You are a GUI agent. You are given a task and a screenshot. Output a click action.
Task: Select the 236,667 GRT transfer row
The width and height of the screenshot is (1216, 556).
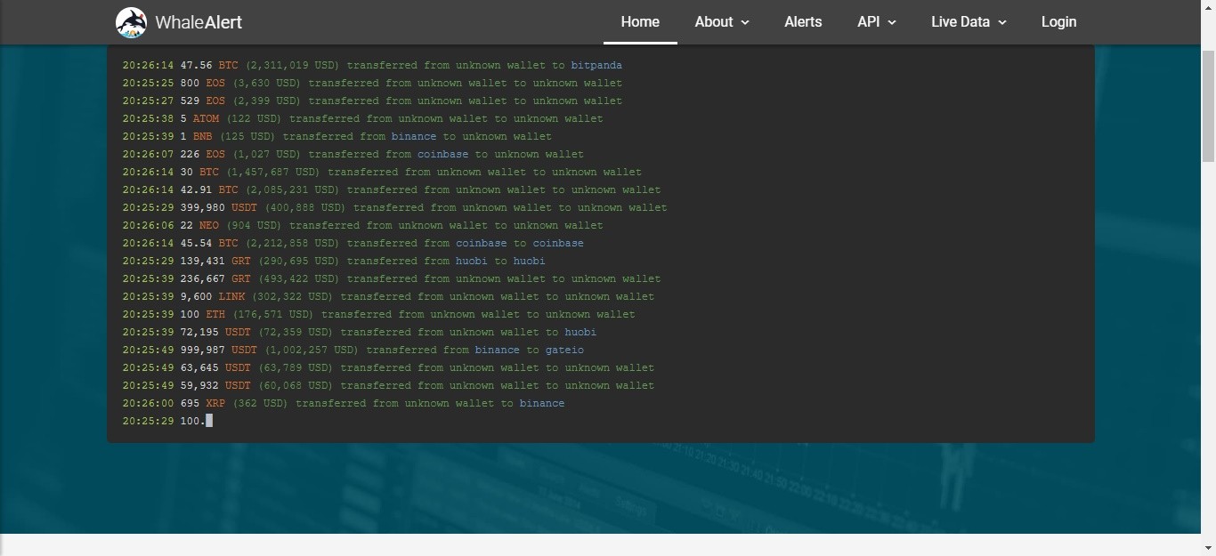click(392, 278)
